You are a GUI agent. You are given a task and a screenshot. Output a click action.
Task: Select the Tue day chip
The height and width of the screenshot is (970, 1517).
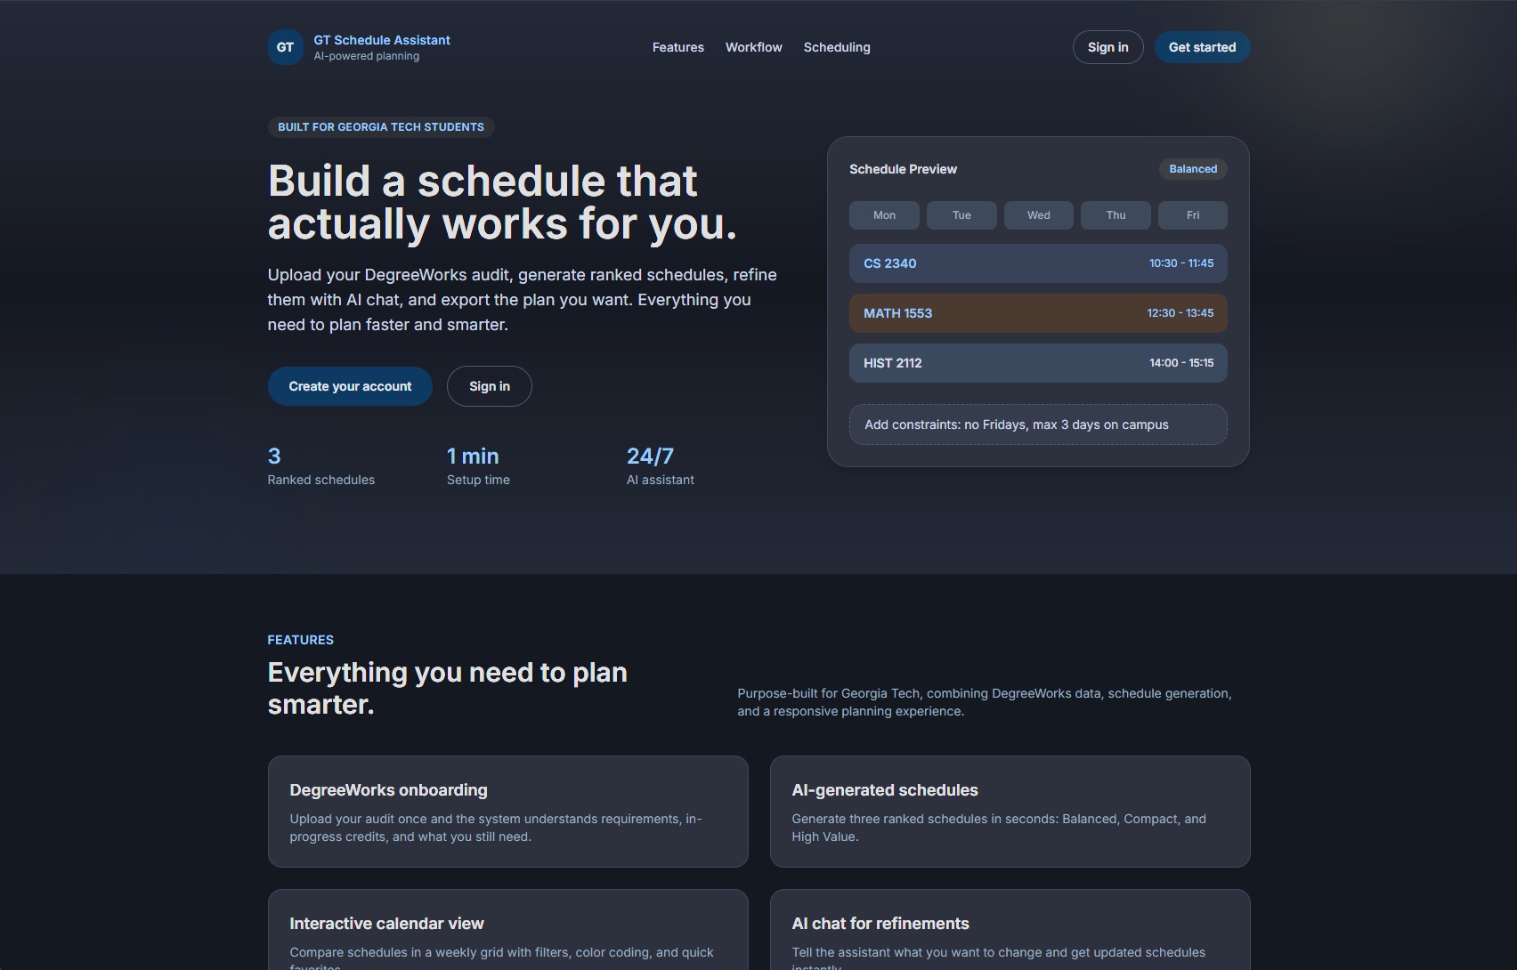[x=961, y=215]
